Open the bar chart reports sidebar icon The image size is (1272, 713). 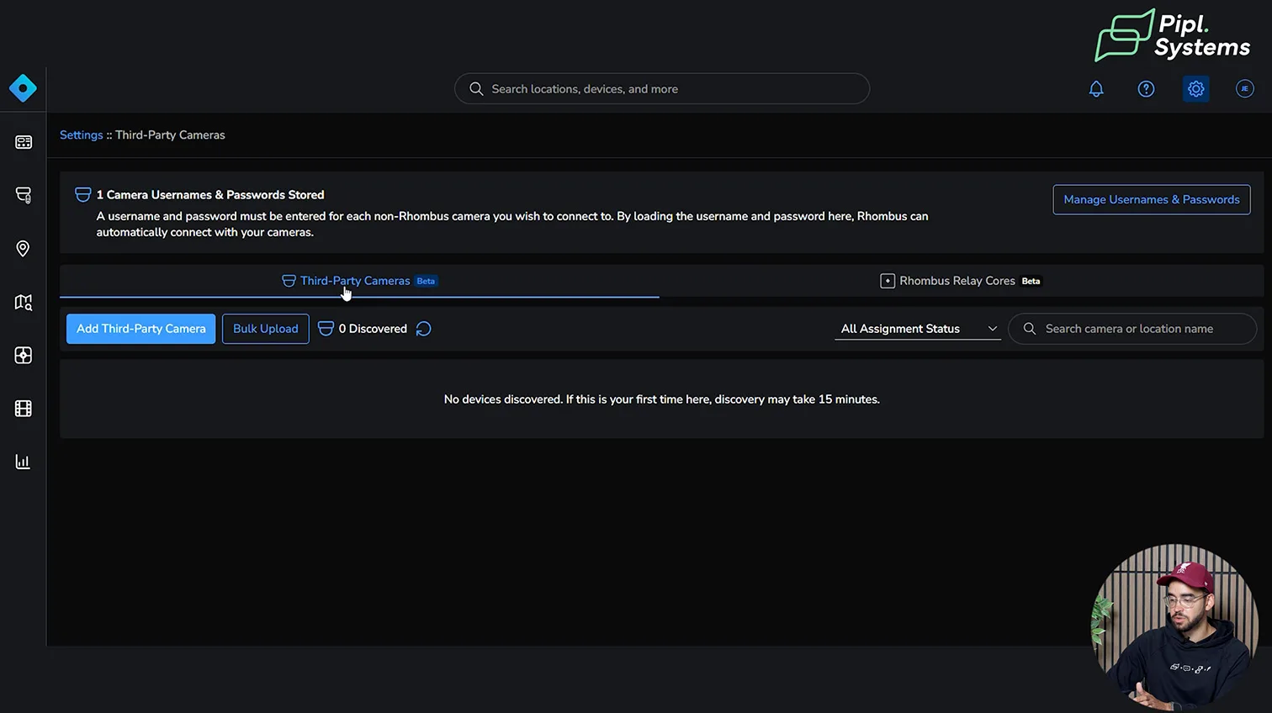[x=24, y=462]
